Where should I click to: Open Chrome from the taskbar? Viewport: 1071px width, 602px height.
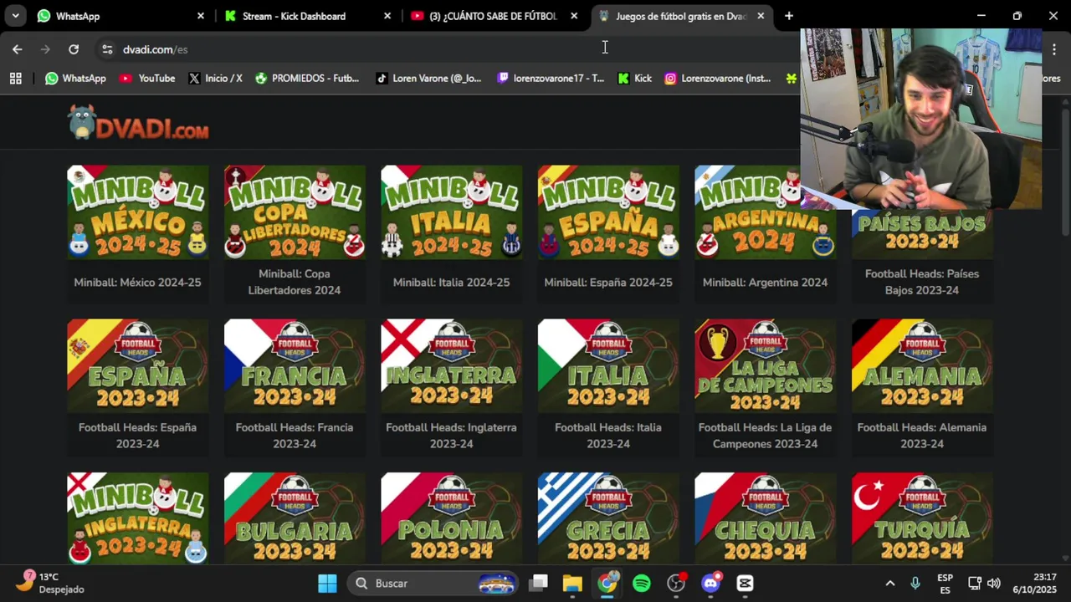pyautogui.click(x=607, y=583)
